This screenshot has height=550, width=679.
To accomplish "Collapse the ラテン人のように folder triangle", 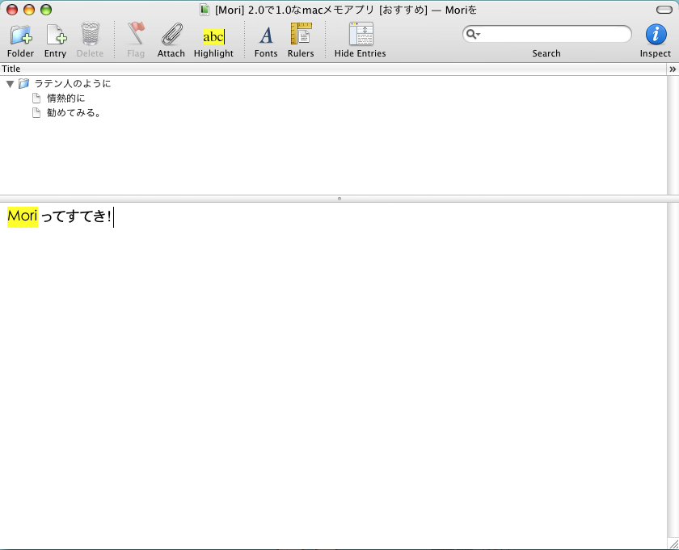I will [x=11, y=84].
